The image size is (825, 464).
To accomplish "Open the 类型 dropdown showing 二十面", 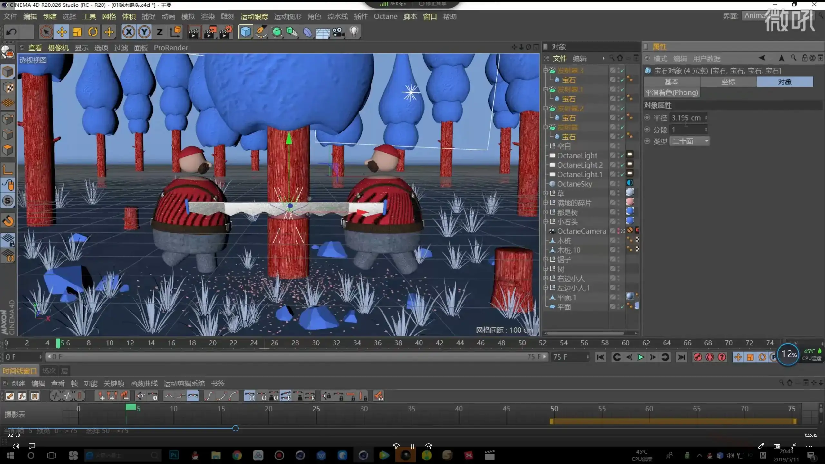I will coord(690,141).
